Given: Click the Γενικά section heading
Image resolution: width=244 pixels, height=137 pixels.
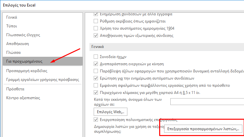Looking at the screenshot, I should pos(98,47).
